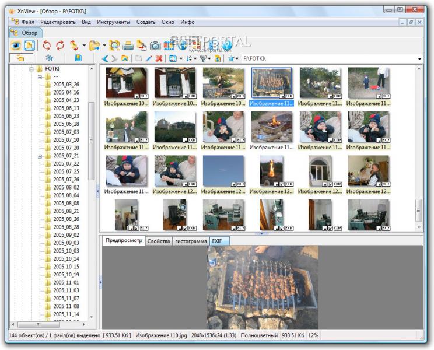Click the New folder icon
This screenshot has height=350, width=434.
[138, 58]
